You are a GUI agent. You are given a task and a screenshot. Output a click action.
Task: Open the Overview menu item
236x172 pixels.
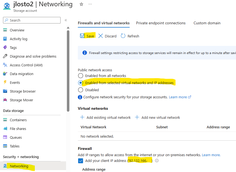(17, 30)
